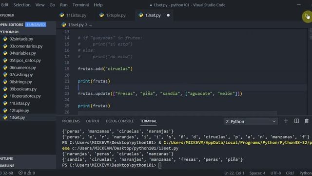This screenshot has width=312, height=176.
Task: Switch to the Output panel tab
Action: coord(93,121)
